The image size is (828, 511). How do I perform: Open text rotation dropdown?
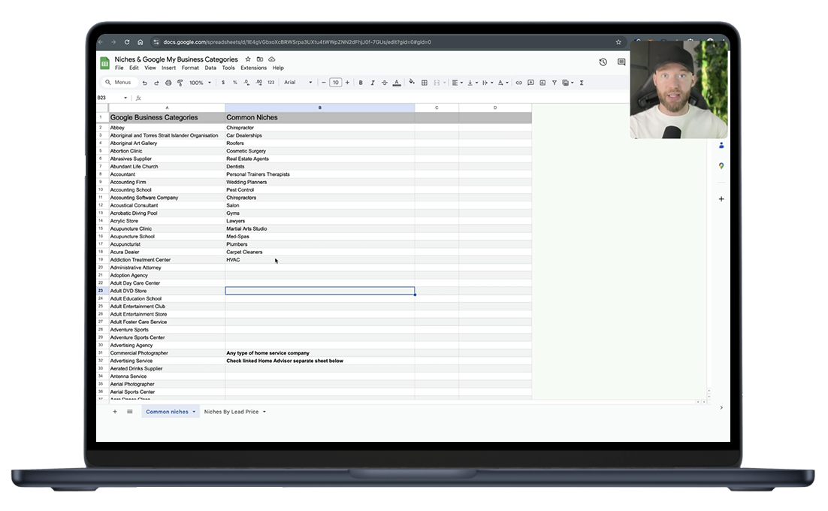click(x=503, y=83)
